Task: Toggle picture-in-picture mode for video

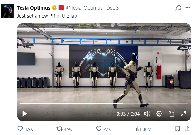Action: [171, 114]
